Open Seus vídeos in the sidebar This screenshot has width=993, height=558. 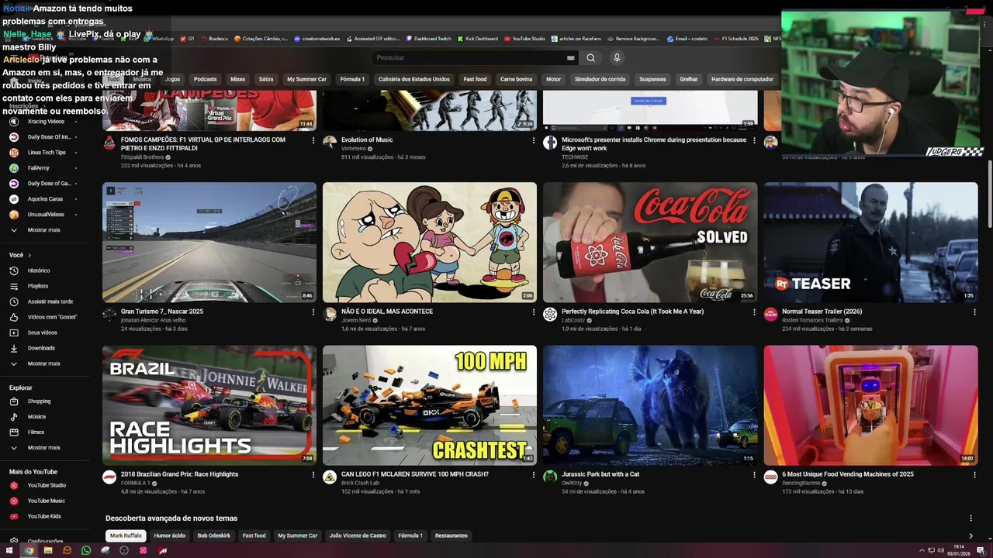pyautogui.click(x=43, y=332)
